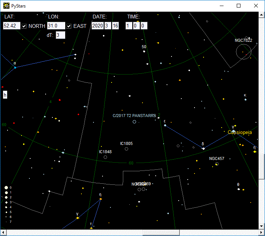Select star gamma of Cassiopeia
265x236 pixels.
click(x=233, y=131)
